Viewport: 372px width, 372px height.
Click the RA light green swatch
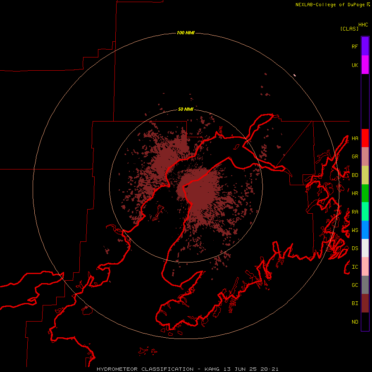(x=365, y=212)
